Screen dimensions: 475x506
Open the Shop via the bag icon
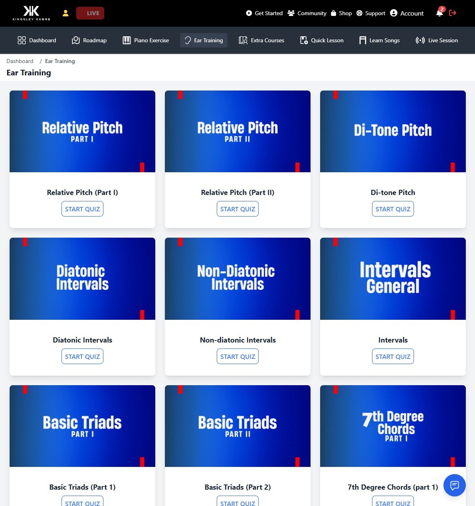coord(334,13)
